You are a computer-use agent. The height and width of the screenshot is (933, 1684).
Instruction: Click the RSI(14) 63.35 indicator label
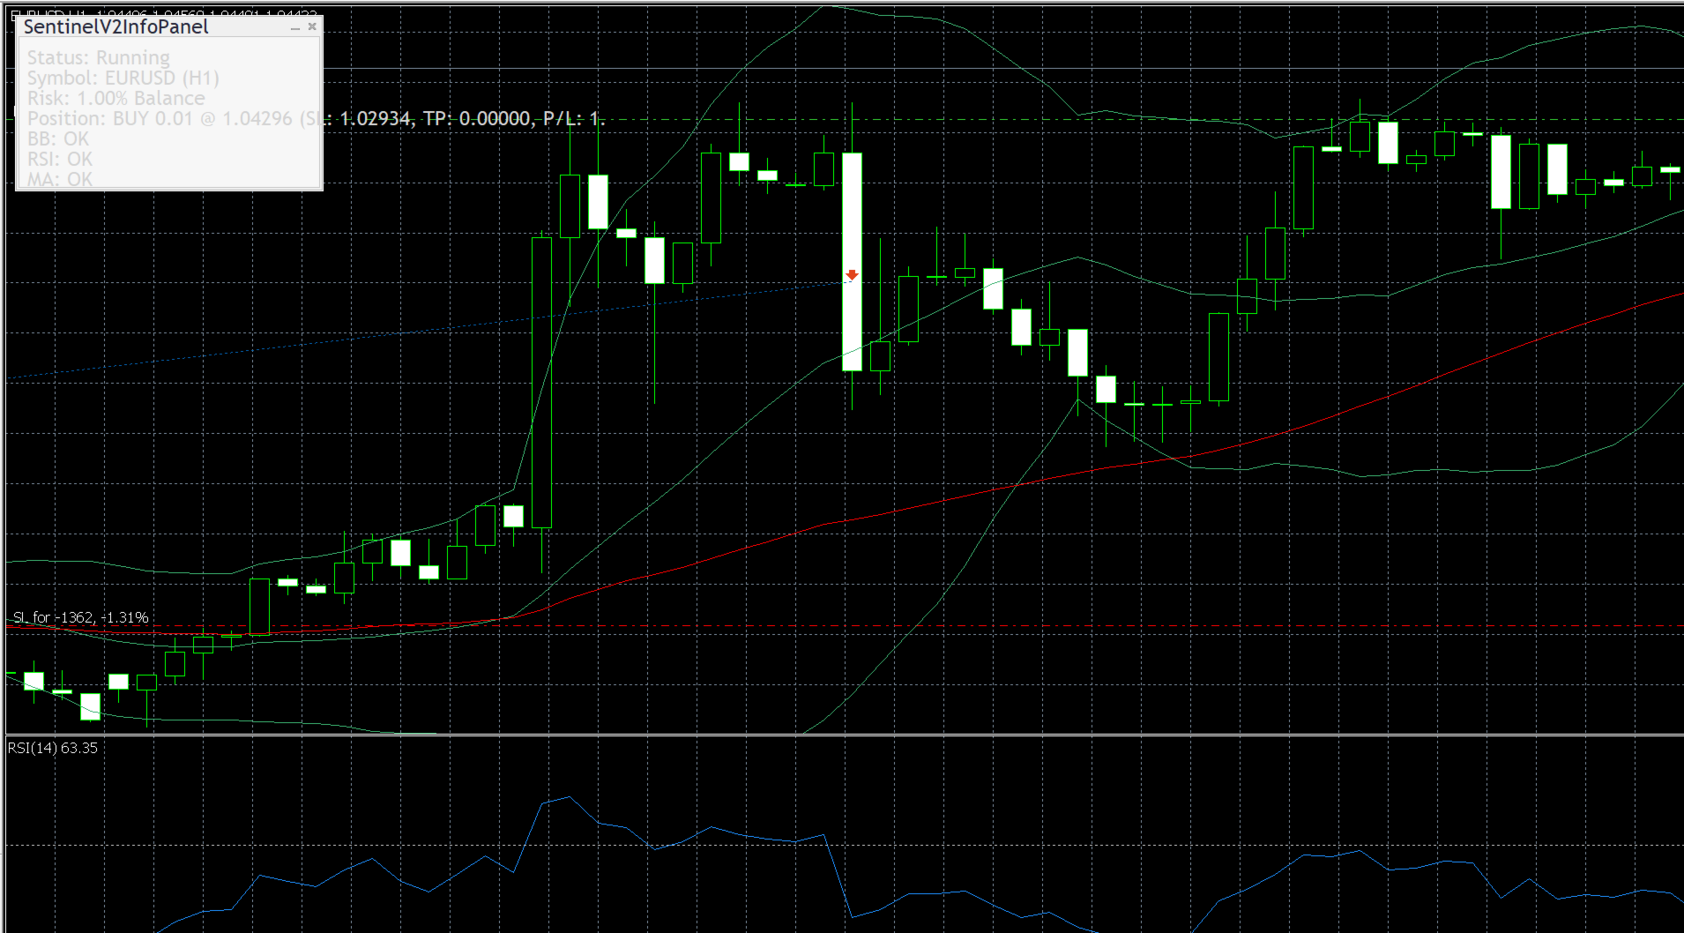(x=53, y=748)
